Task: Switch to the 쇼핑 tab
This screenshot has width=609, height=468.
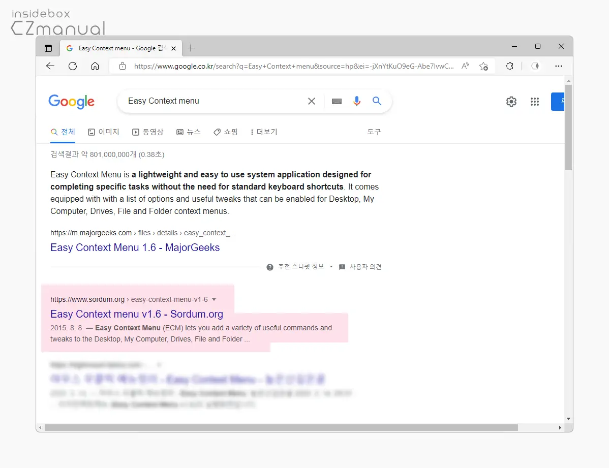Action: [225, 132]
